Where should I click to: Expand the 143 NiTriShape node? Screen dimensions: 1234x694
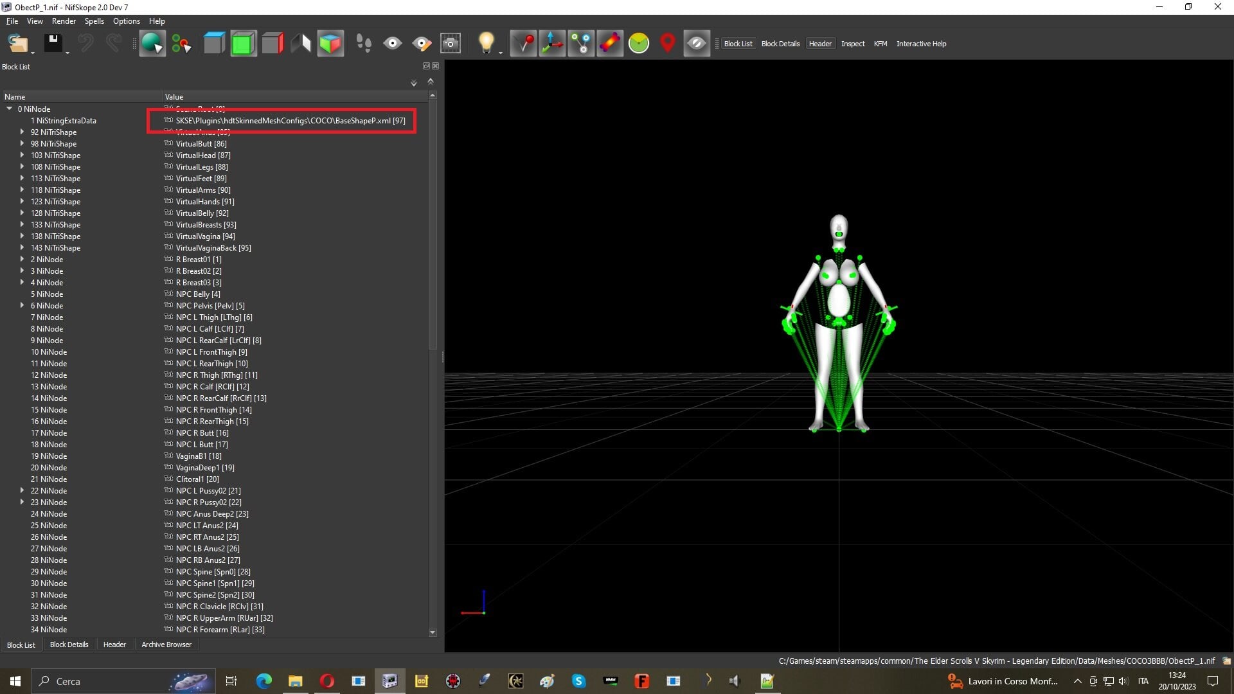tap(22, 248)
